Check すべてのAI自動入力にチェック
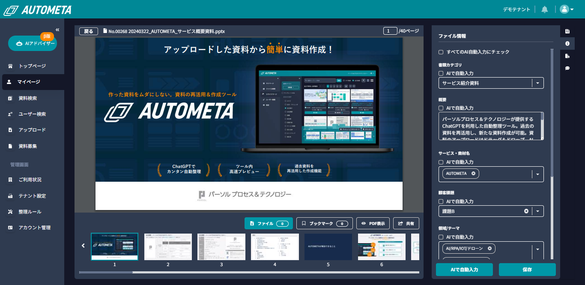585x285 pixels. pyautogui.click(x=441, y=52)
